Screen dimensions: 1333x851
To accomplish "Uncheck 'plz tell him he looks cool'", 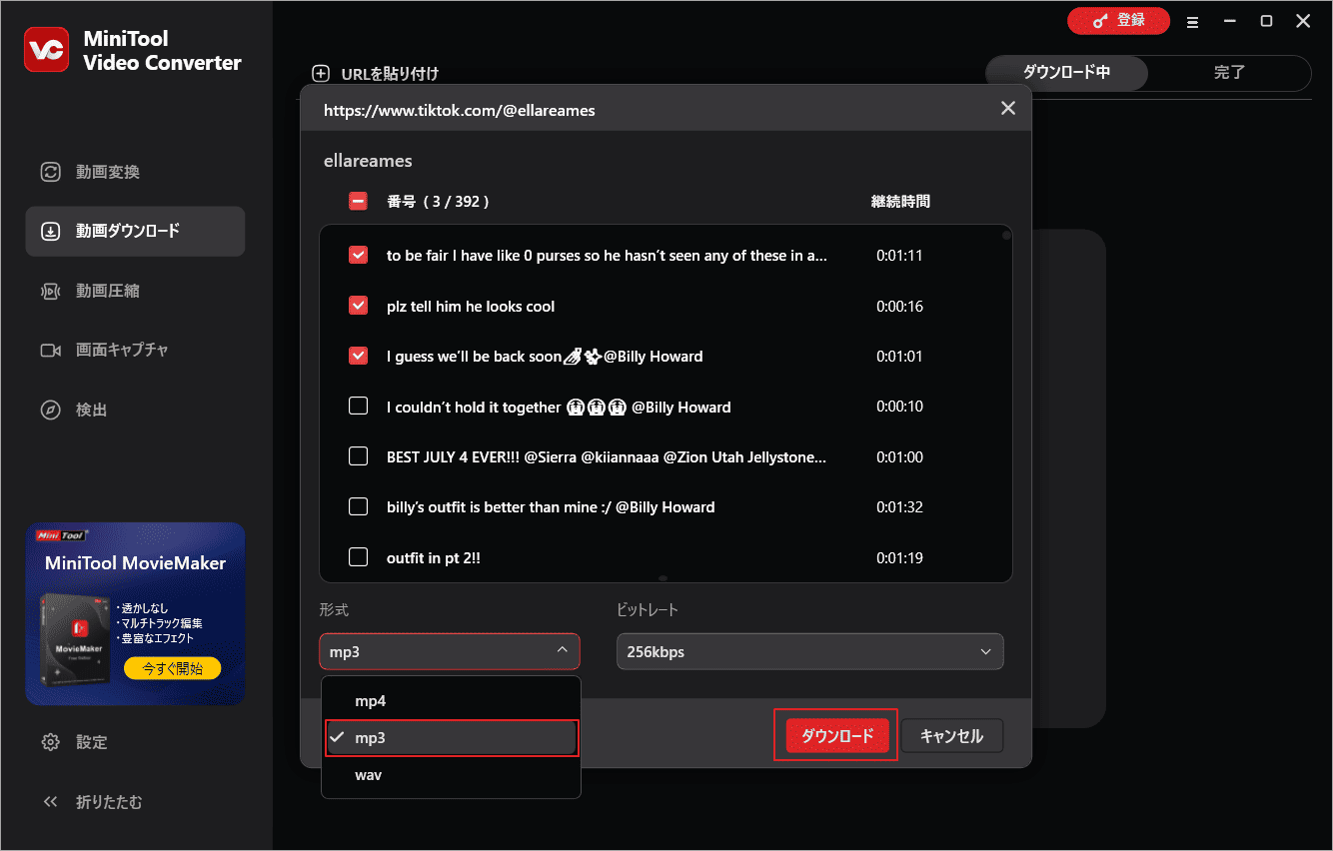I will click(x=358, y=306).
